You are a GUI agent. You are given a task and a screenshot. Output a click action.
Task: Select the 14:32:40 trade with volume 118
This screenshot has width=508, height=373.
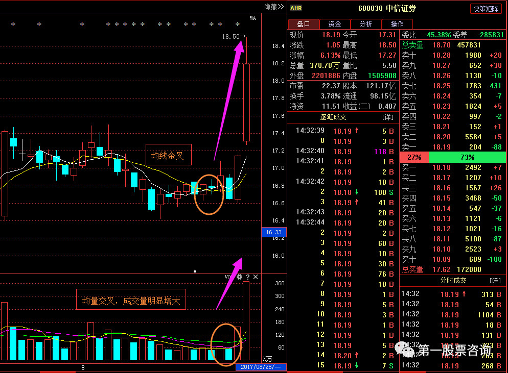(x=344, y=151)
